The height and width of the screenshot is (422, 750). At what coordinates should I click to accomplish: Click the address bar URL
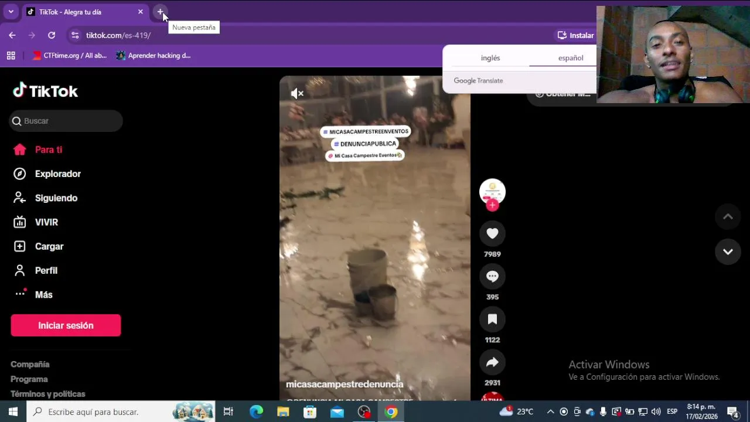(118, 35)
